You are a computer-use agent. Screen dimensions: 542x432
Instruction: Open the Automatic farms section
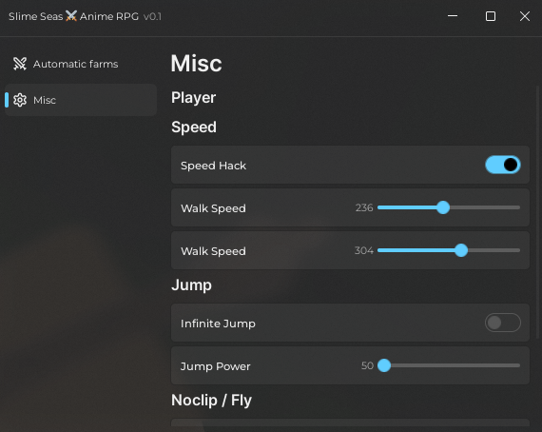[81, 64]
